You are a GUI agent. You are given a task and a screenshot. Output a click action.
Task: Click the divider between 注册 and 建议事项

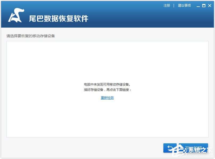174,6
